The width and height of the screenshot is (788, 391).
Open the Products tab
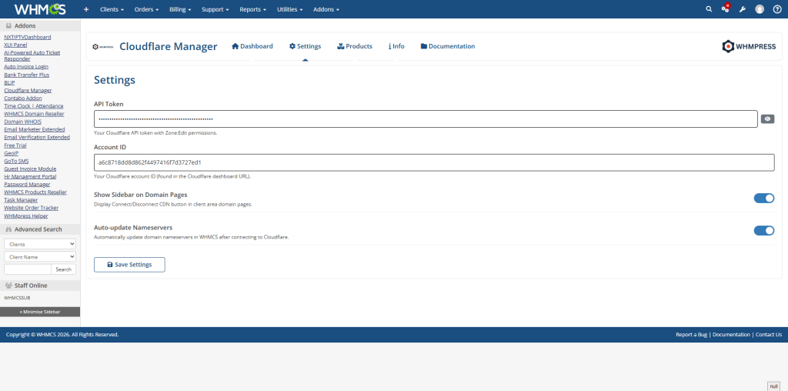[355, 46]
